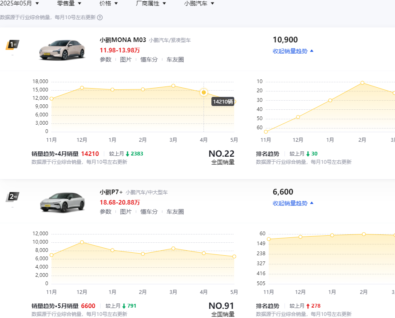
Task: Click the green 791 sales drop figure
Action: [132, 306]
